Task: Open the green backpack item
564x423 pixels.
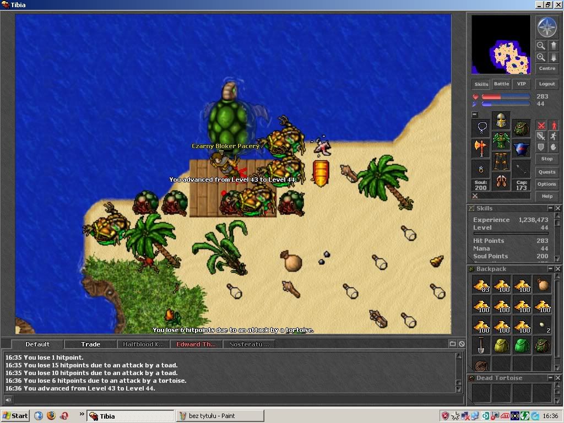Action: pyautogui.click(x=522, y=345)
